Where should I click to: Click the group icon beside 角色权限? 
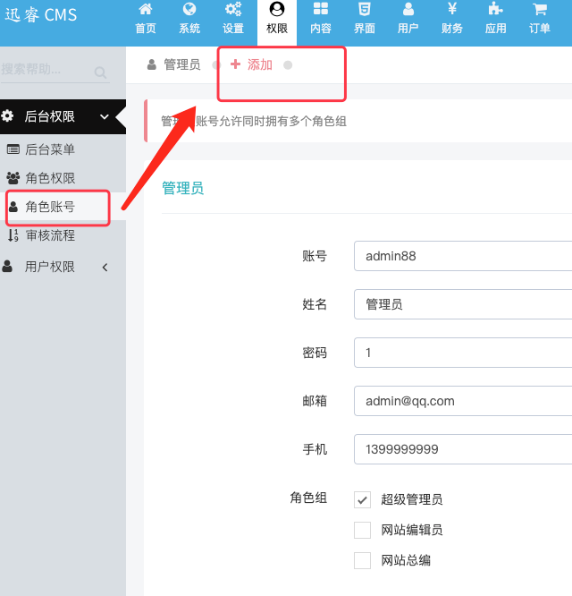(13, 177)
